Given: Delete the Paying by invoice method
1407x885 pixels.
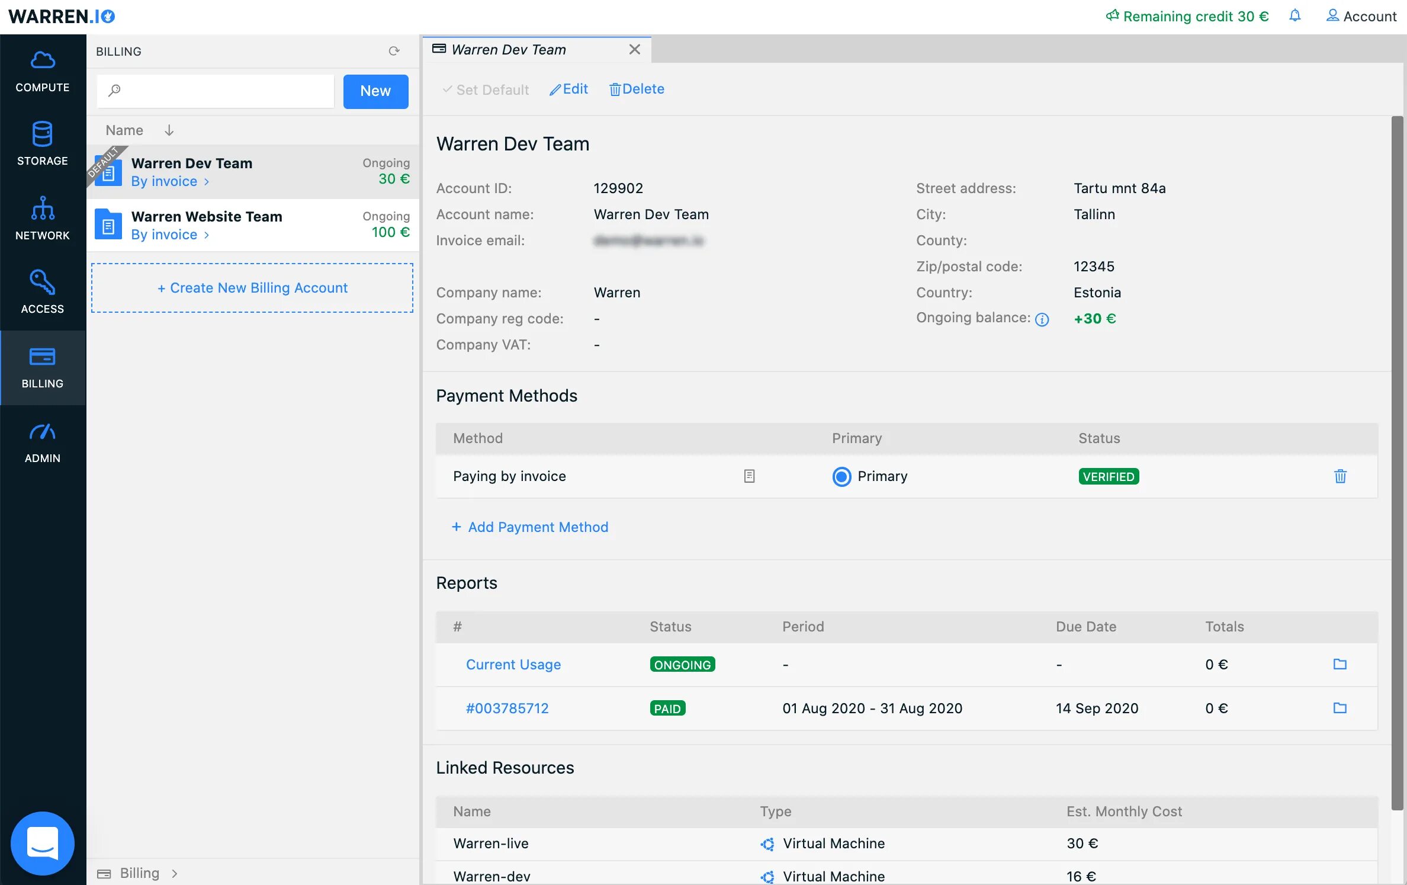Looking at the screenshot, I should (1340, 476).
